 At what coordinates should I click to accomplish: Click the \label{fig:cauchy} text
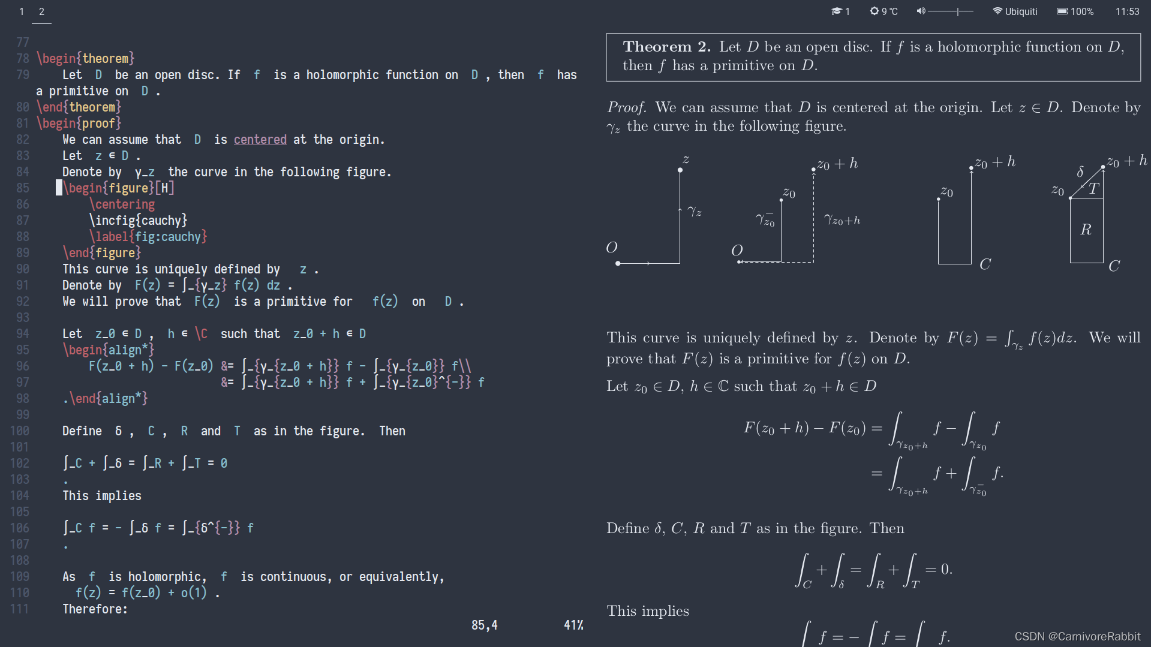coord(148,236)
